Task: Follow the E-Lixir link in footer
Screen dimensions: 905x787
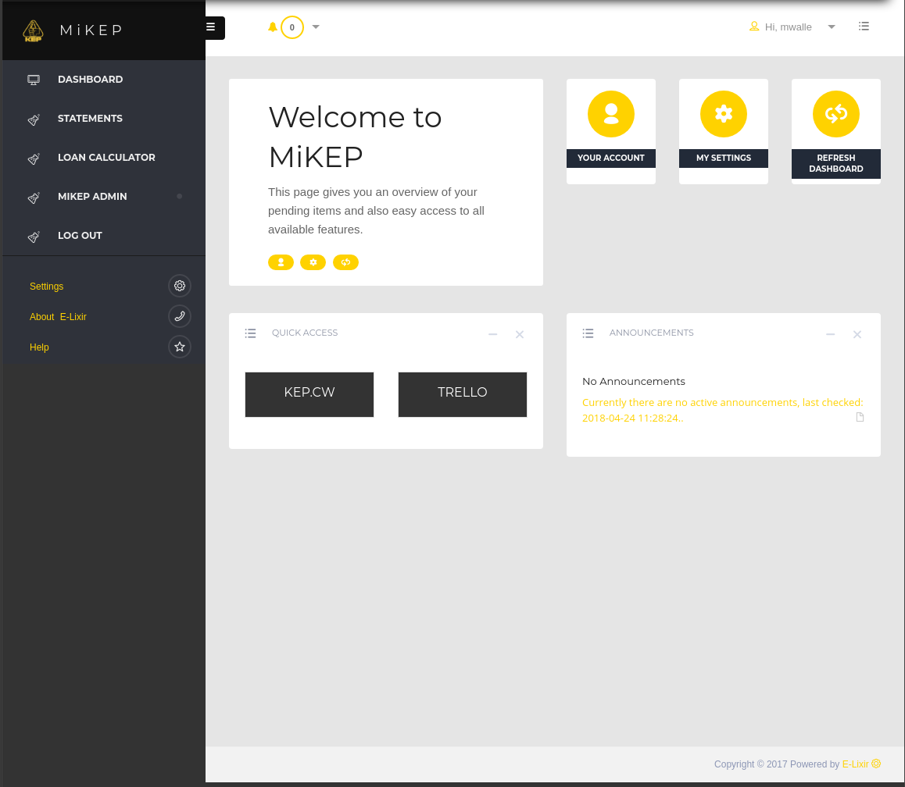Action: (x=856, y=764)
